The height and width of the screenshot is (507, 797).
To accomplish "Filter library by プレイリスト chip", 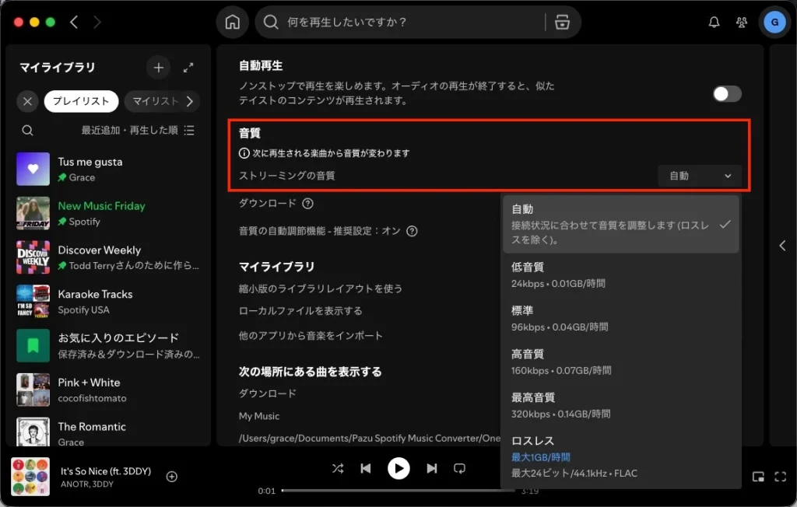I will click(x=81, y=101).
